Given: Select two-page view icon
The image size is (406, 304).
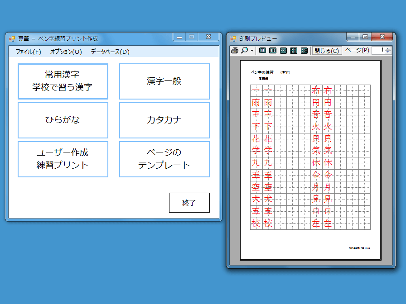Looking at the screenshot, I should (273, 50).
